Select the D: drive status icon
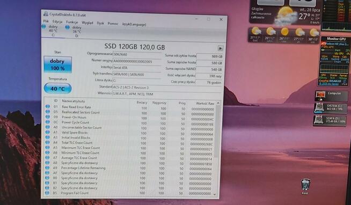Viewport: 351px width, 205px height. click(x=68, y=27)
